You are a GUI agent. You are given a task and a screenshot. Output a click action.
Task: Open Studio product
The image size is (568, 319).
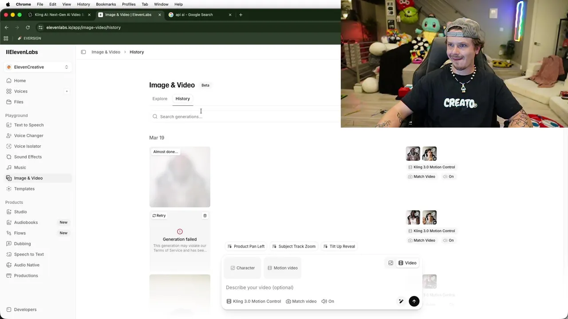20,212
